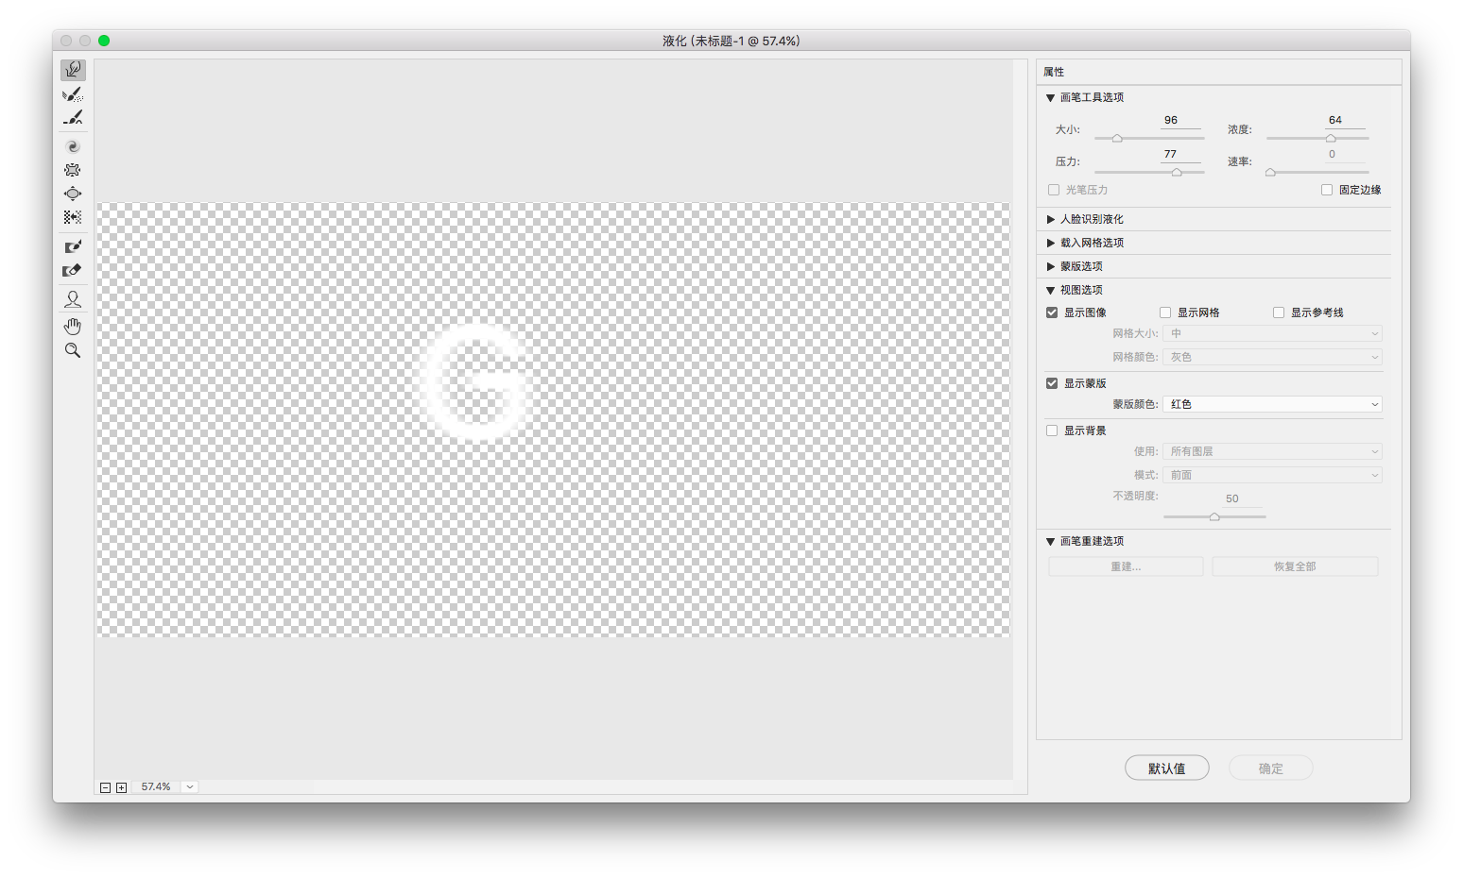Enable the 显示网格 checkbox
This screenshot has width=1463, height=878.
[1165, 312]
